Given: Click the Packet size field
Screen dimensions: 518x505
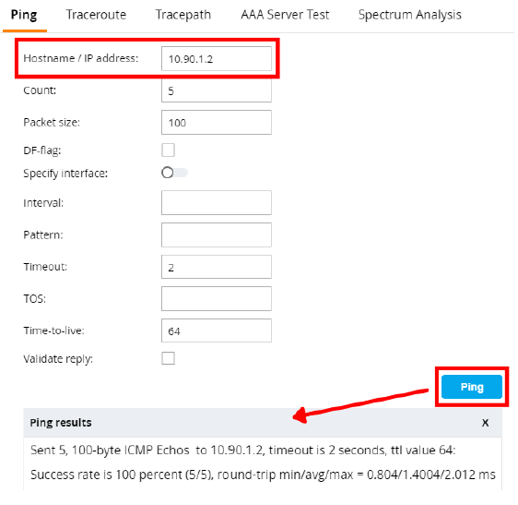Looking at the screenshot, I should tap(217, 123).
